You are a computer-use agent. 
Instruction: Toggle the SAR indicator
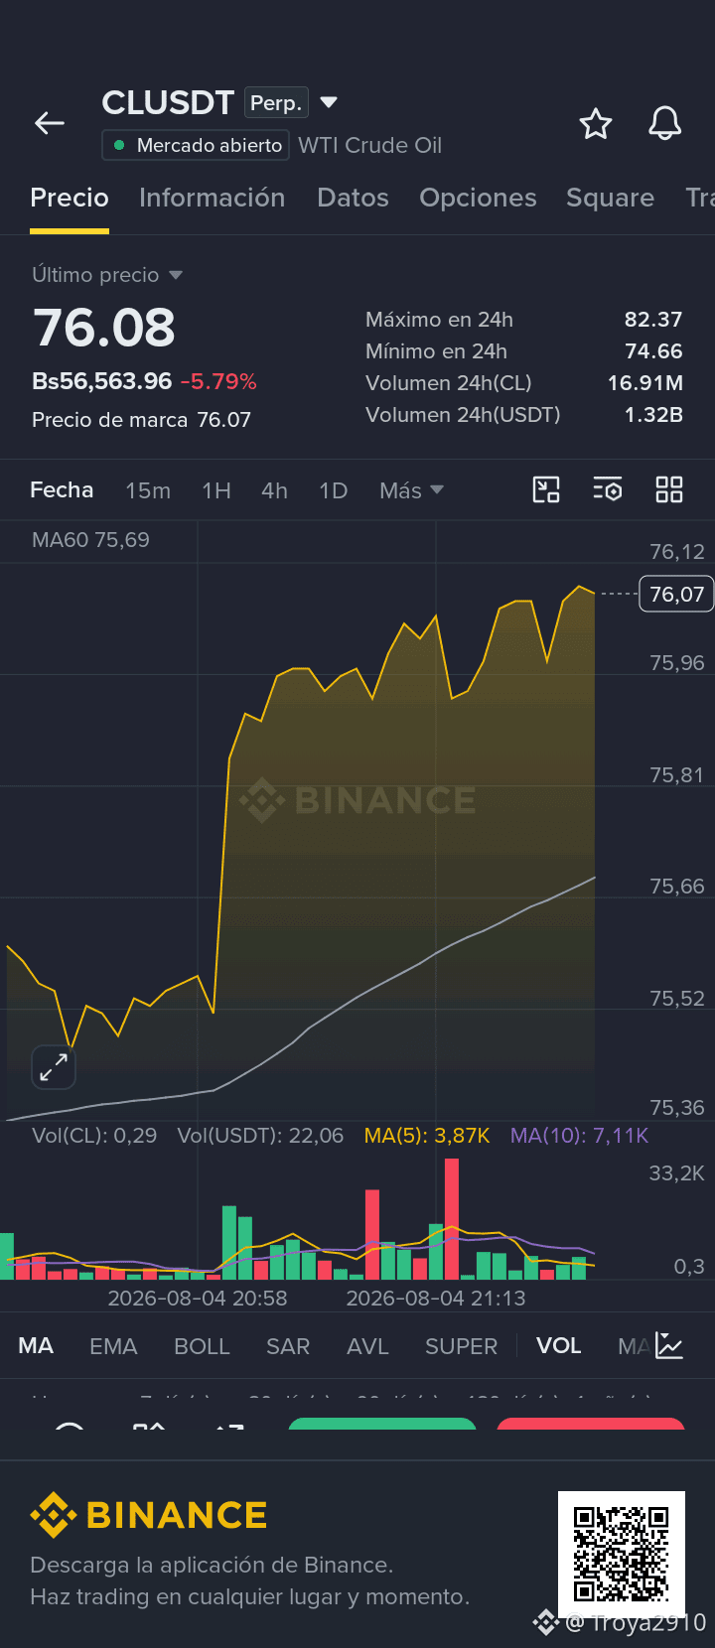[x=288, y=1346]
